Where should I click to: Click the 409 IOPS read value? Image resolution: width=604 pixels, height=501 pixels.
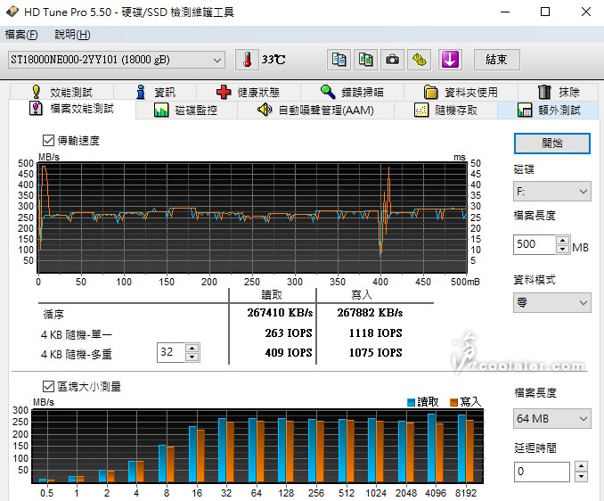pos(289,353)
